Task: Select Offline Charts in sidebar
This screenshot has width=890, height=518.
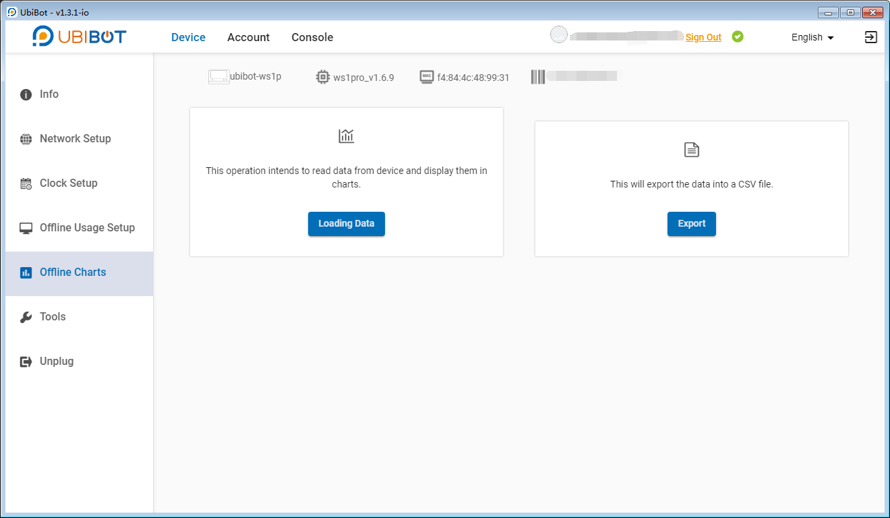Action: pos(80,272)
